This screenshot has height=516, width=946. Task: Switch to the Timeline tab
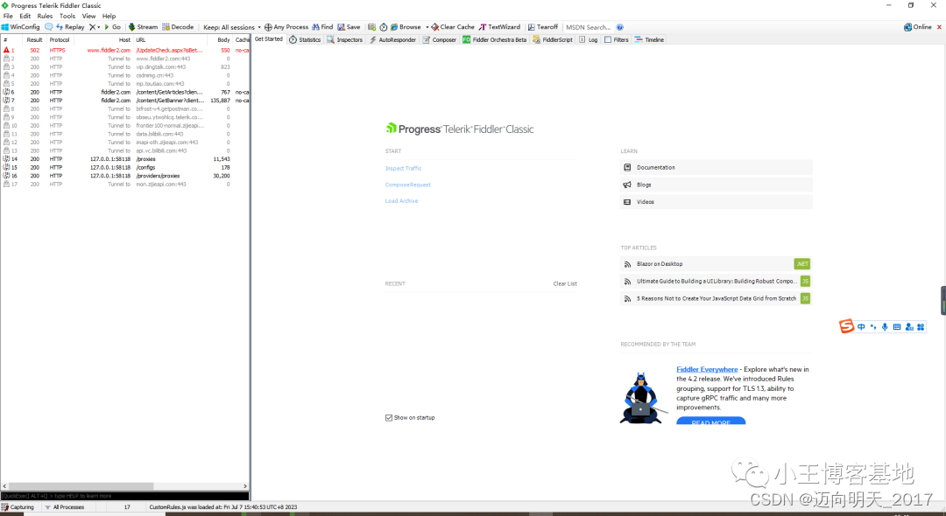[649, 39]
